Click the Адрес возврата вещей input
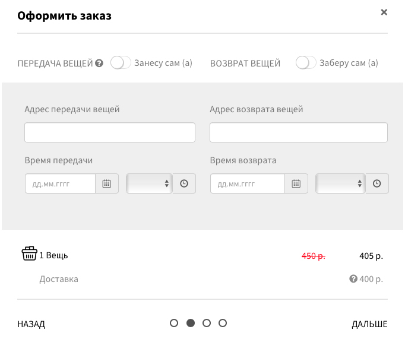Image resolution: width=405 pixels, height=342 pixels. coord(299,132)
